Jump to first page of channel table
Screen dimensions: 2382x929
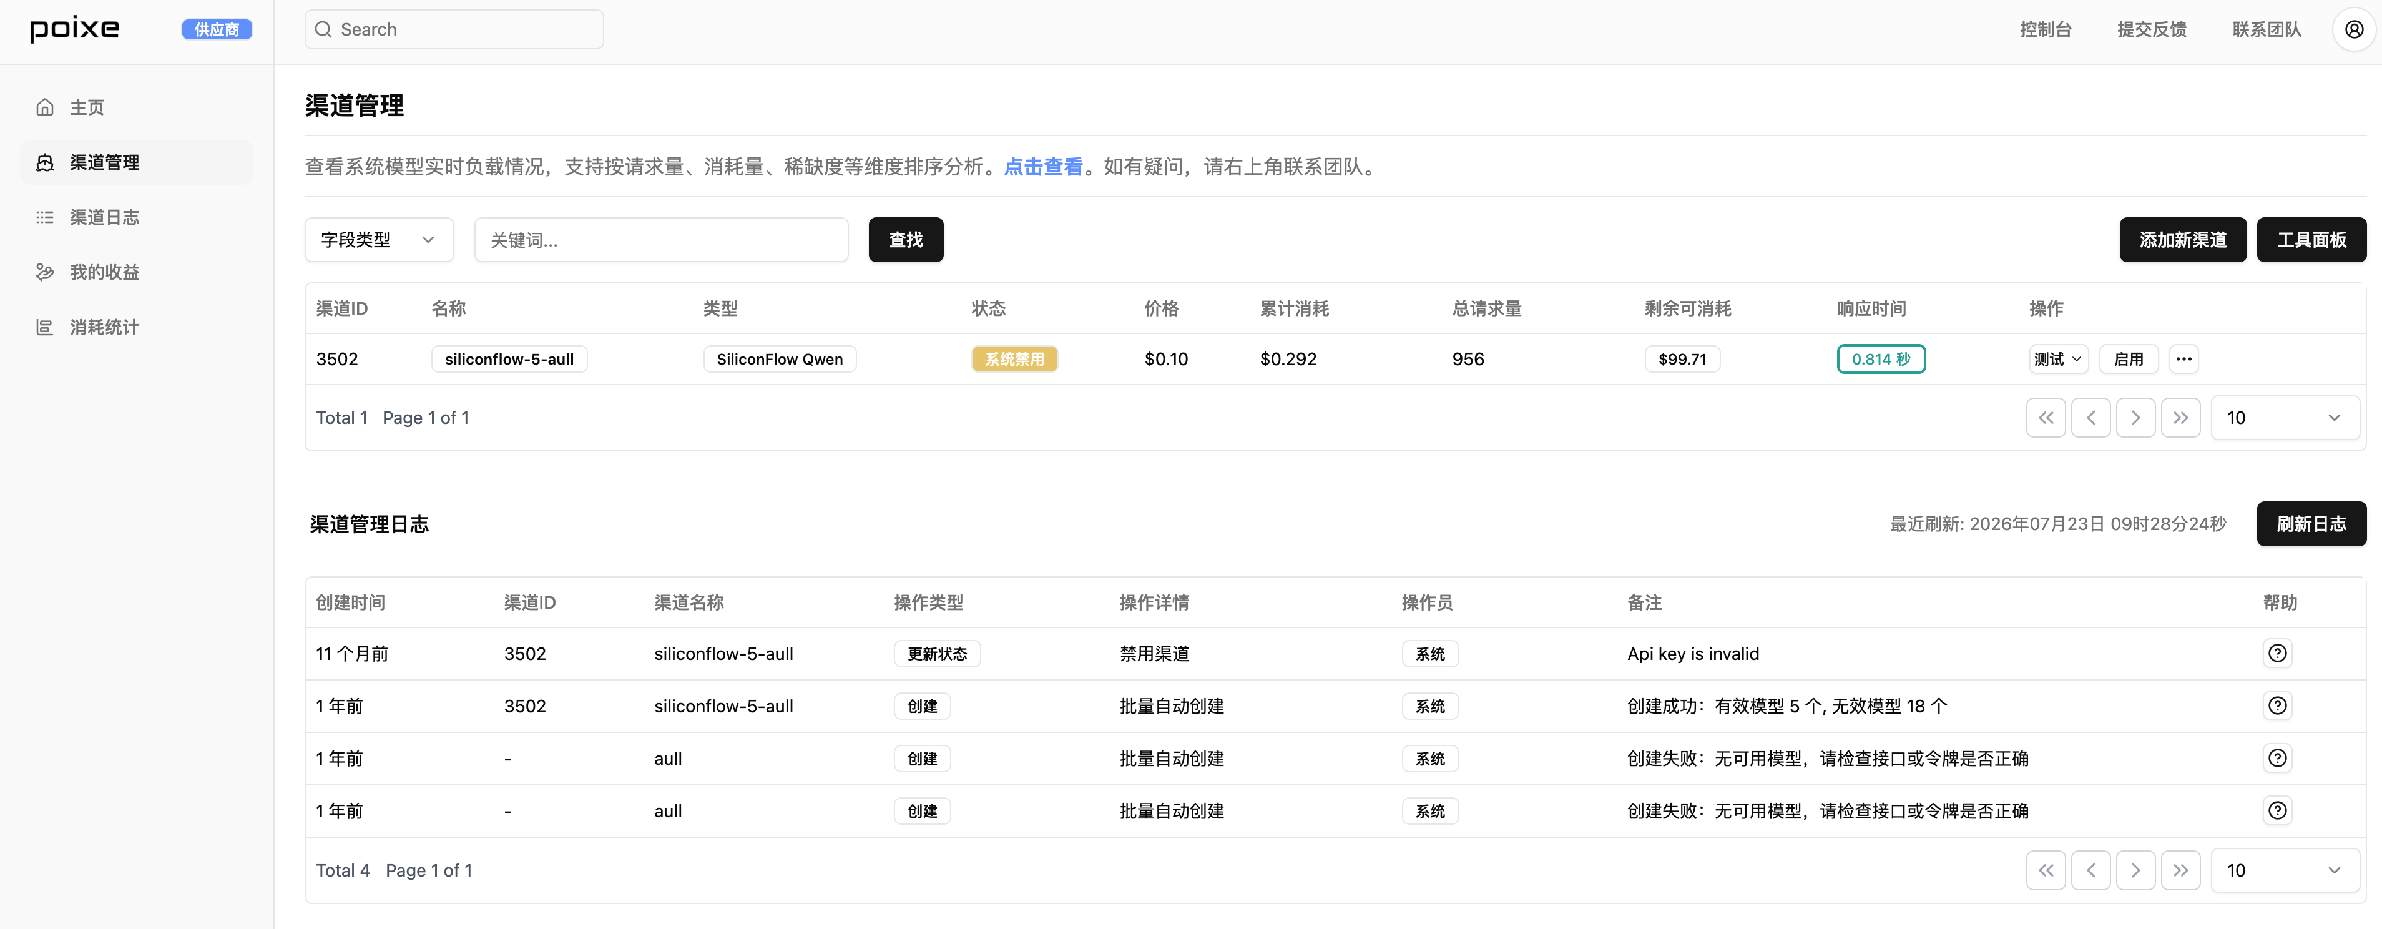[x=2046, y=418]
